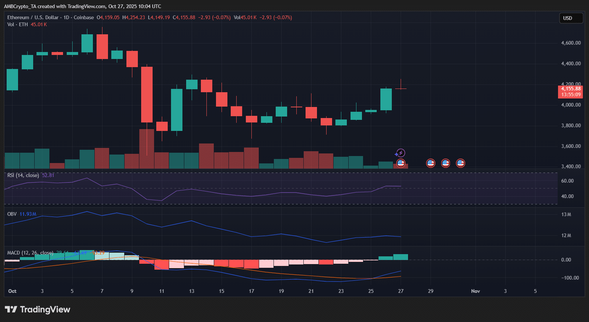Image resolution: width=589 pixels, height=322 pixels.
Task: Click the 4,600.00 price axis label
Action: point(571,43)
